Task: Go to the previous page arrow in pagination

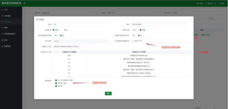Action: click(x=211, y=108)
